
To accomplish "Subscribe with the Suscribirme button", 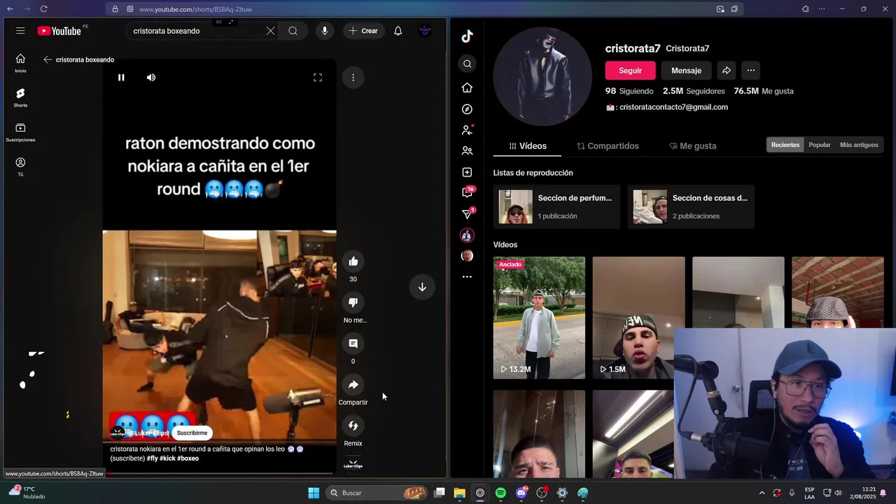I will [192, 433].
